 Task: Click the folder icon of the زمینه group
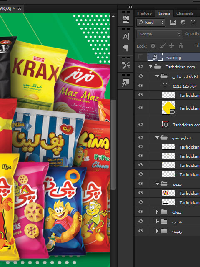[x=164, y=231]
